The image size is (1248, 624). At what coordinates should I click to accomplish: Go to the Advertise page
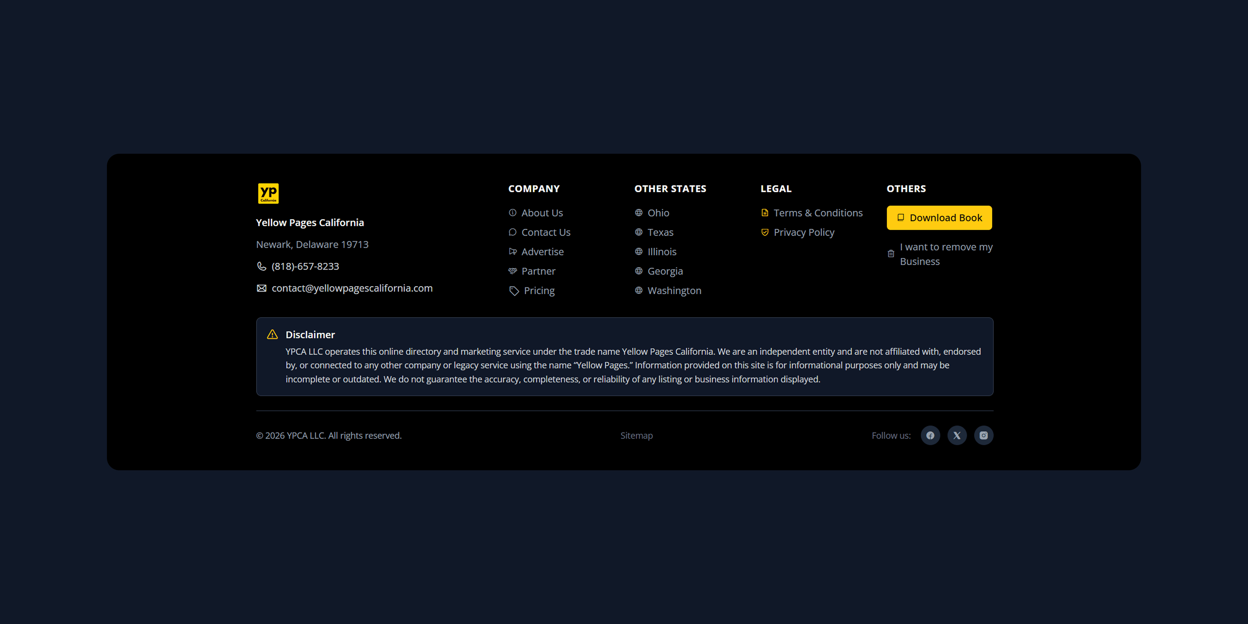(x=542, y=252)
